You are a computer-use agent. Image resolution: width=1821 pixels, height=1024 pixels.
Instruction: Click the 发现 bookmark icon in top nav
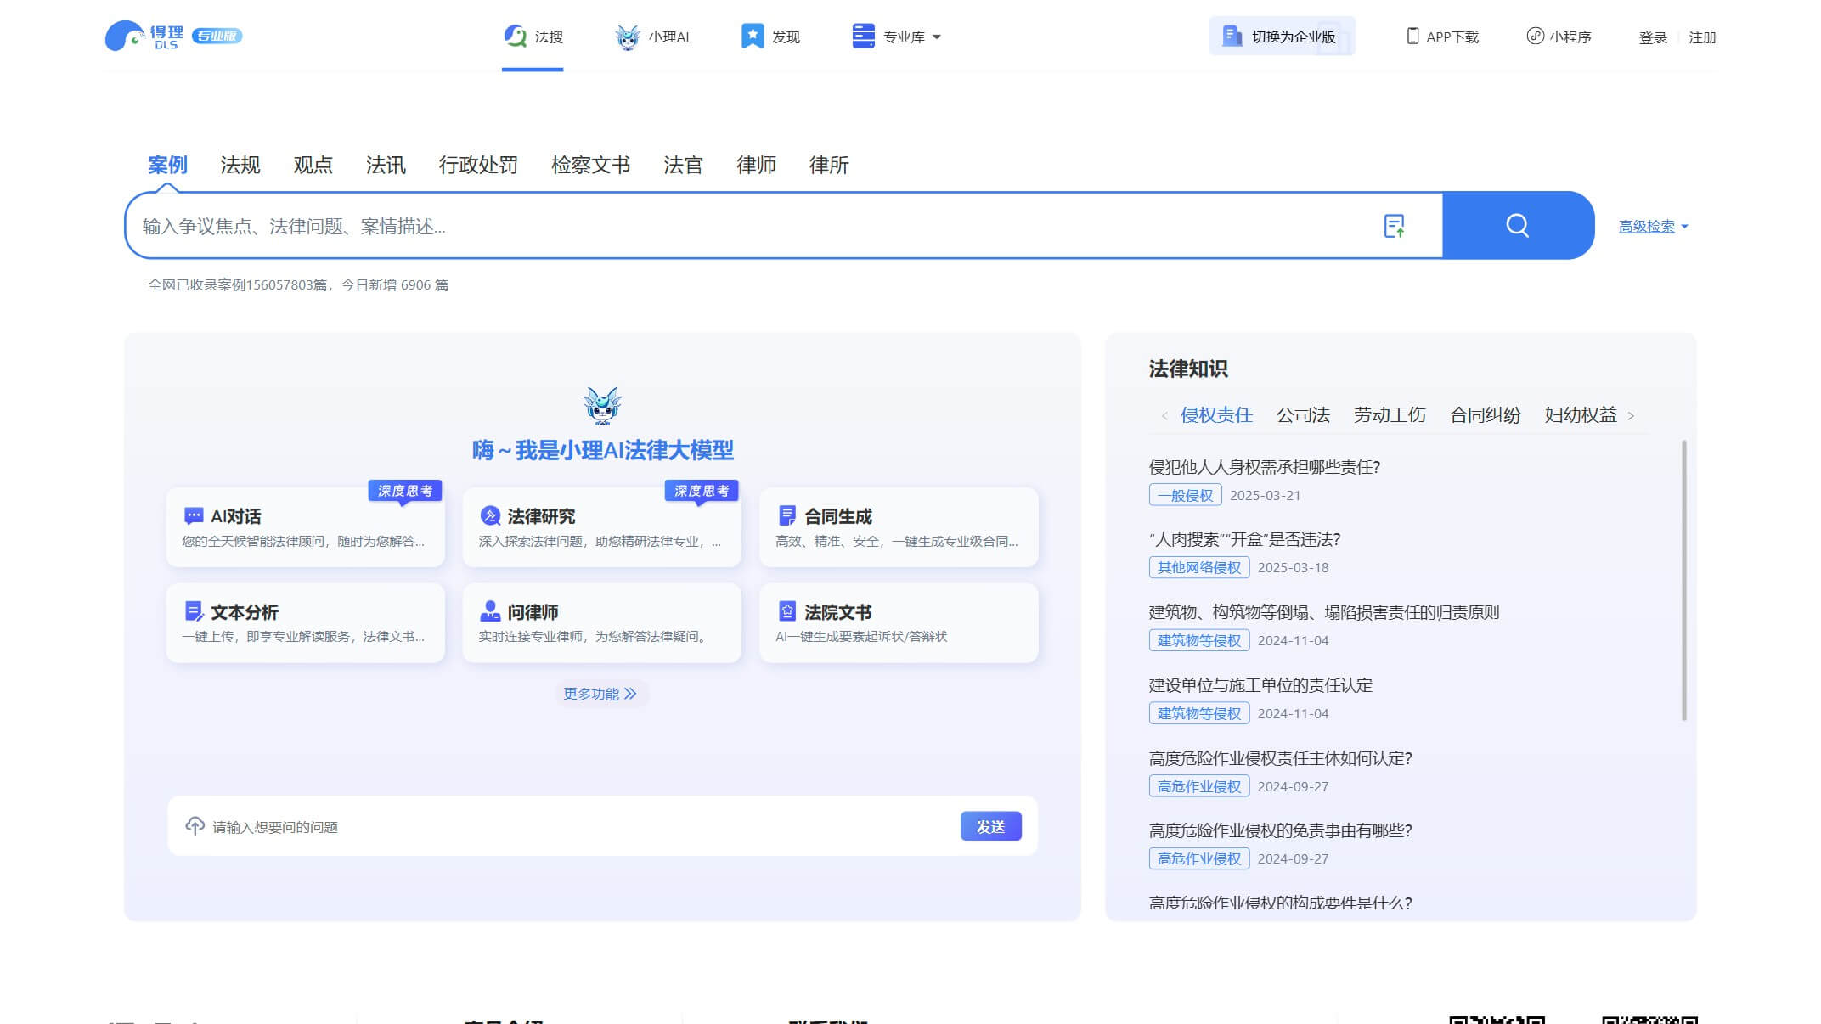click(751, 35)
